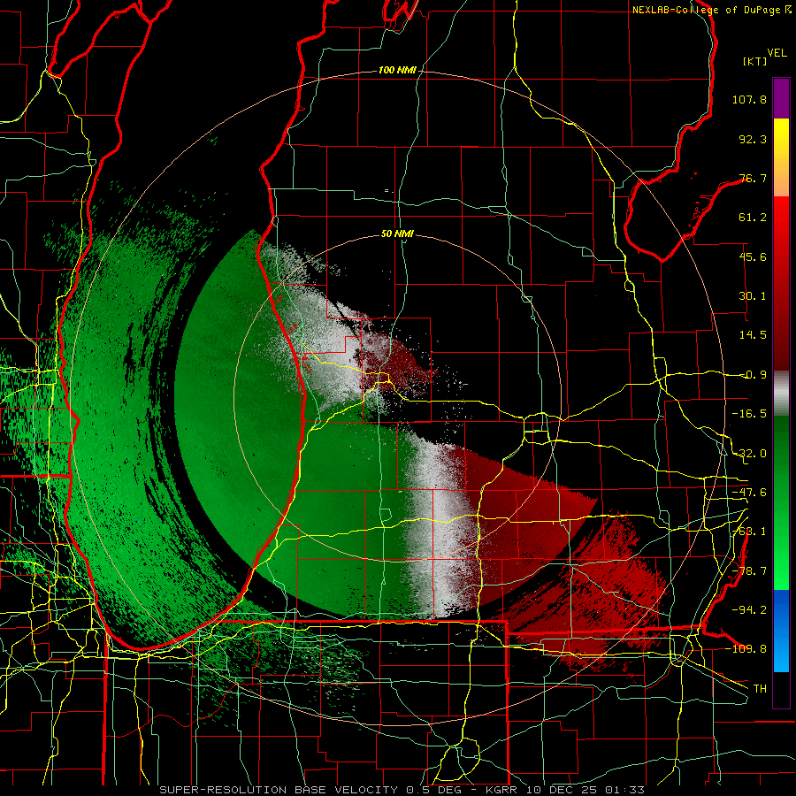796x796 pixels.
Task: Click the blue segment of the color bar
Action: (781, 631)
